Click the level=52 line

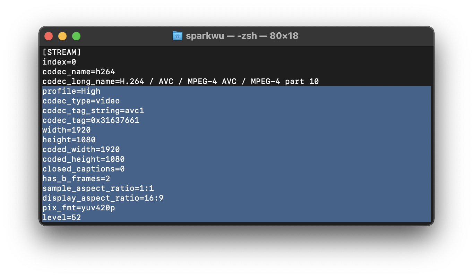[62, 218]
